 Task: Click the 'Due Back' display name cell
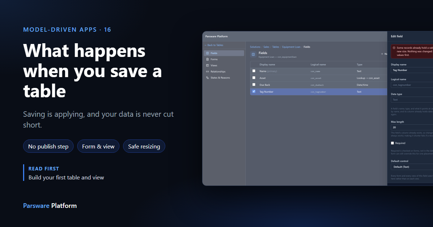coord(264,85)
